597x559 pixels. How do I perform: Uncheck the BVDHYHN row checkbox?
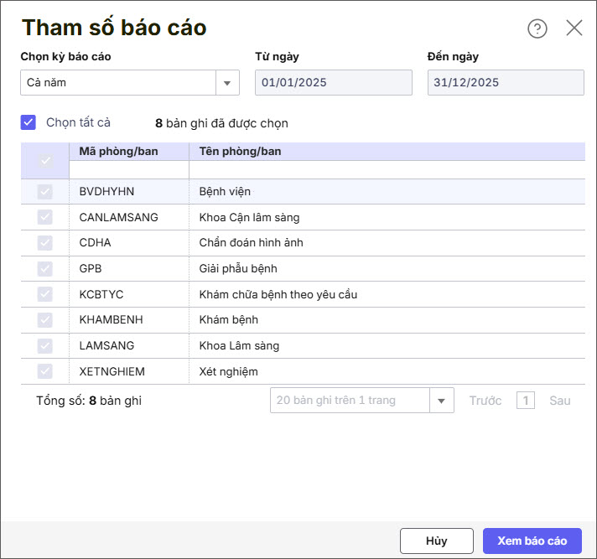[45, 192]
